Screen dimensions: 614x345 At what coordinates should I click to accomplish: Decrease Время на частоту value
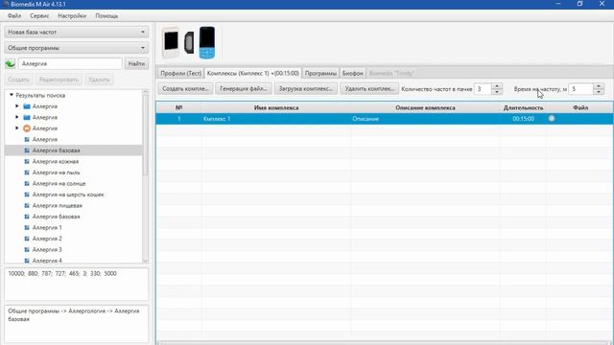pyautogui.click(x=599, y=92)
